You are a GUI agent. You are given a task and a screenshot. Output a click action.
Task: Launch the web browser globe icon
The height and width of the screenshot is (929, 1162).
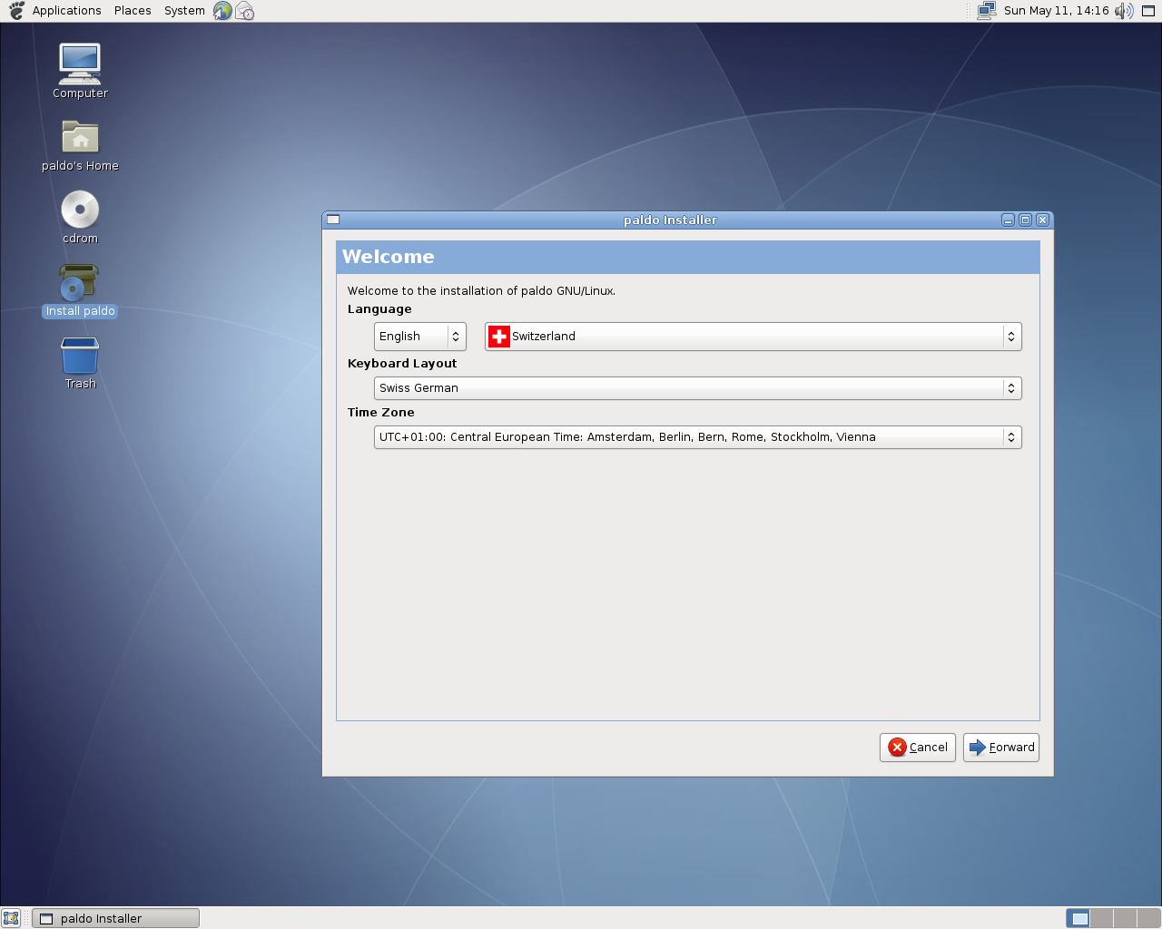point(222,11)
